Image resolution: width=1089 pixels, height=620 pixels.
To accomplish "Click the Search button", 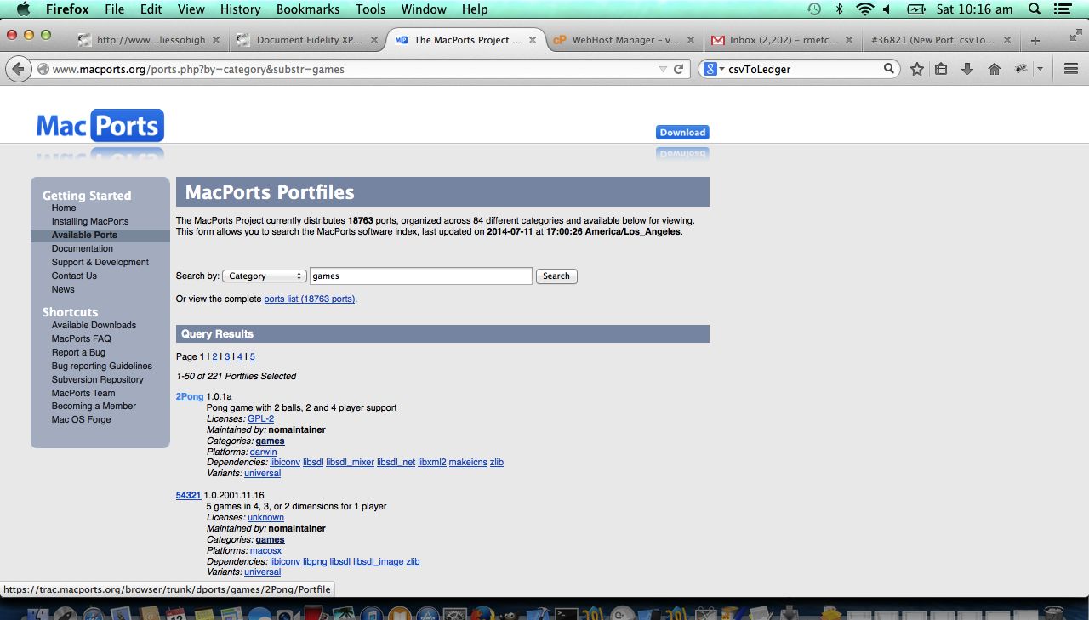I will (556, 276).
